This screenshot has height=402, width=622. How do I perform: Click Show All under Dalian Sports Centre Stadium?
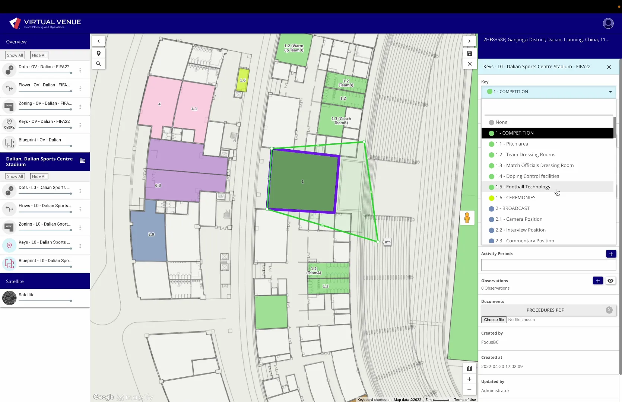15,176
